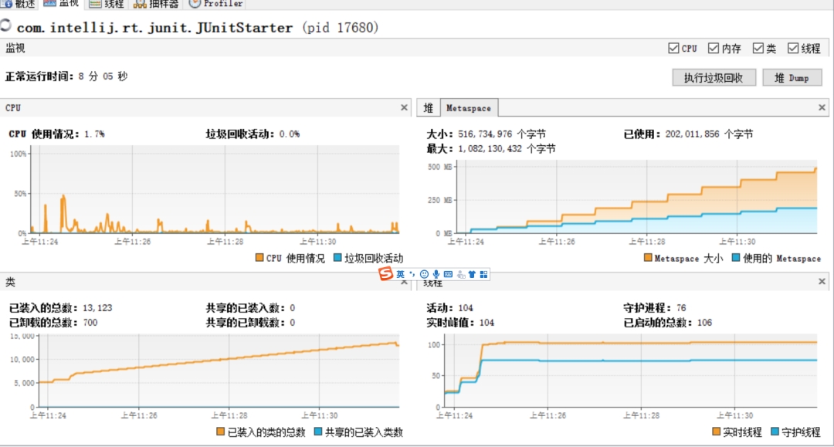Open the Profiler tab

tap(216, 4)
